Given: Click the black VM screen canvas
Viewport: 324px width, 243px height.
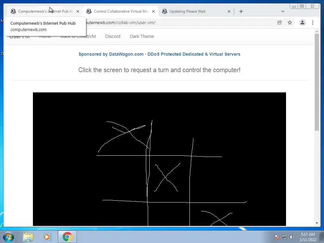Looking at the screenshot, I should pyautogui.click(x=159, y=159).
